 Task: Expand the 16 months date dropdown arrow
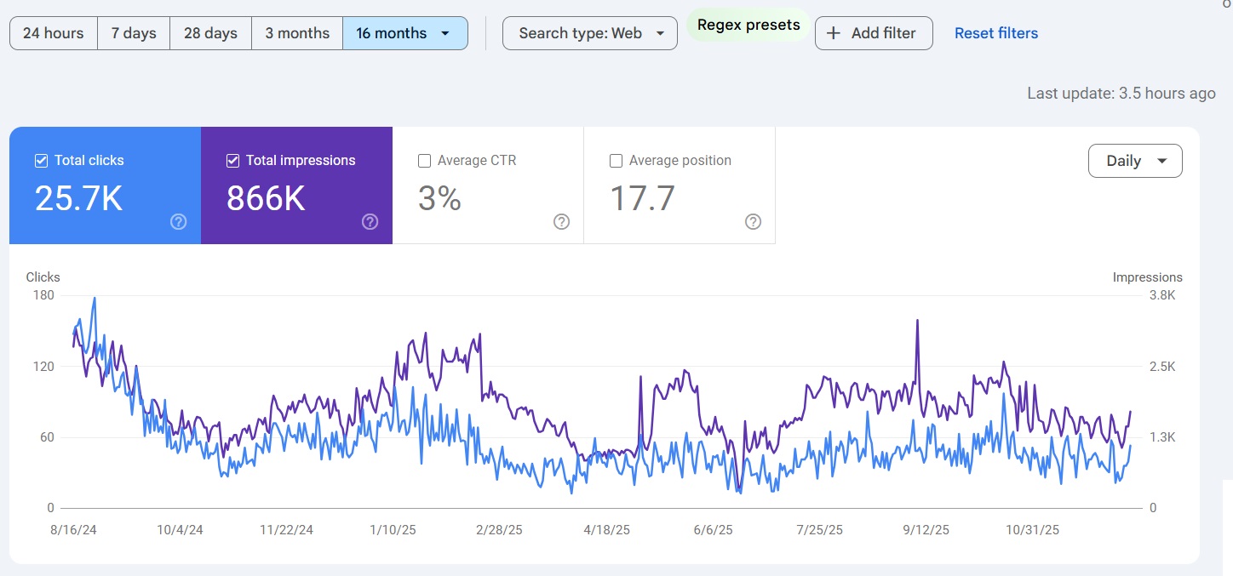tap(445, 33)
